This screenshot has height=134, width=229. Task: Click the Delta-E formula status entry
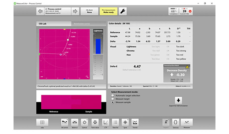[x=183, y=86]
